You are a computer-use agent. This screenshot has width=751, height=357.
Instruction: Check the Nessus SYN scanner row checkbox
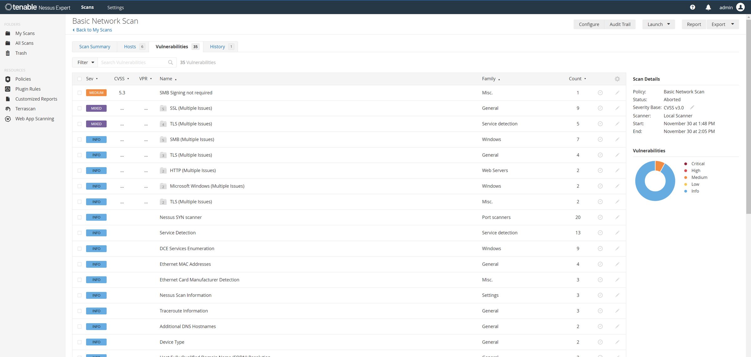(80, 217)
